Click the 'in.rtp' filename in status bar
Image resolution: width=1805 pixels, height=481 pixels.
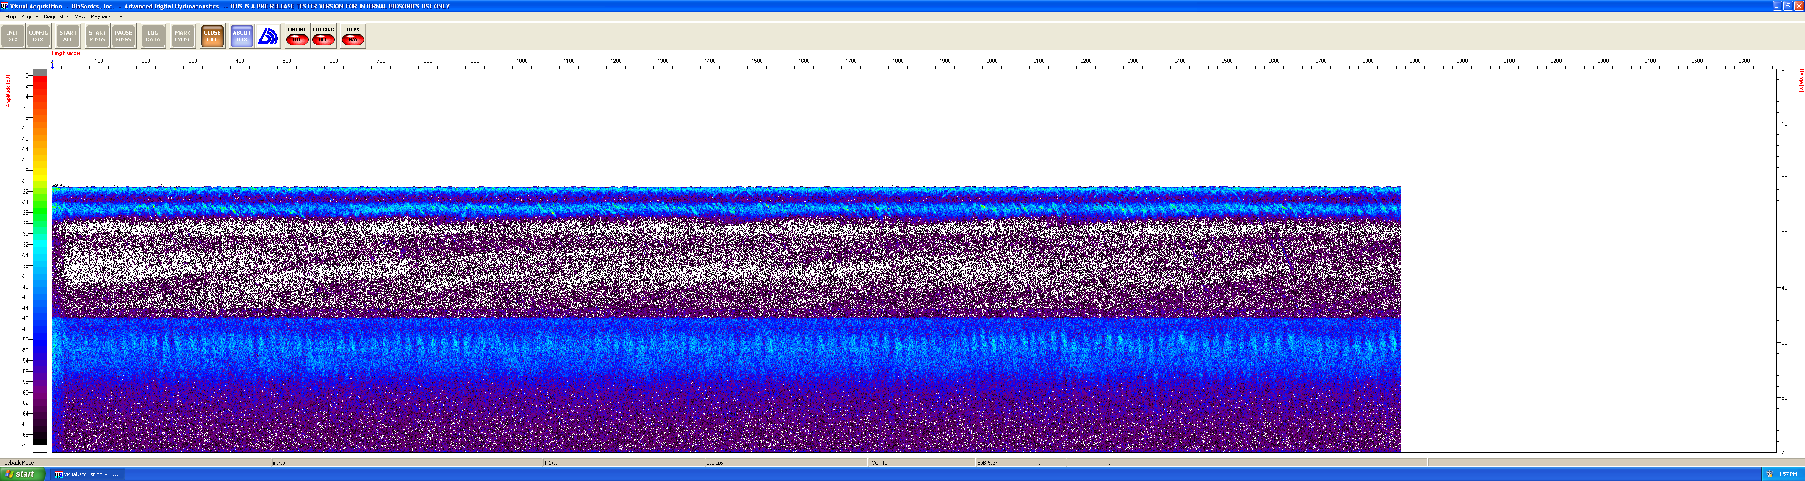pyautogui.click(x=279, y=463)
